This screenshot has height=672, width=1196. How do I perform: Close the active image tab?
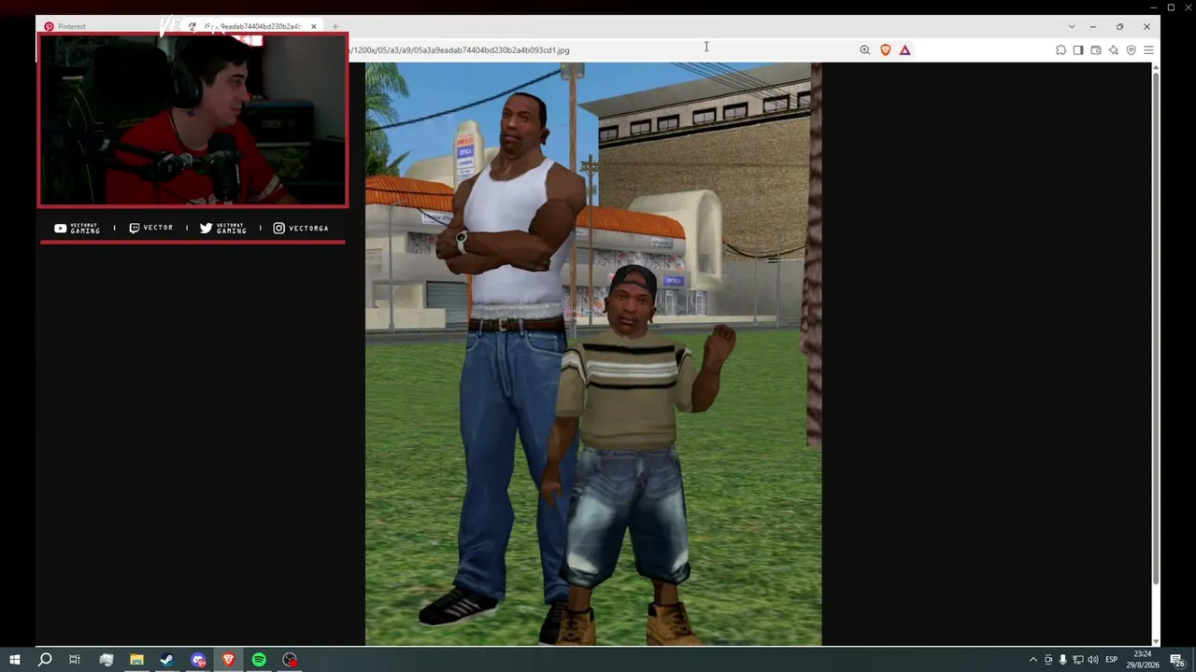(x=314, y=26)
